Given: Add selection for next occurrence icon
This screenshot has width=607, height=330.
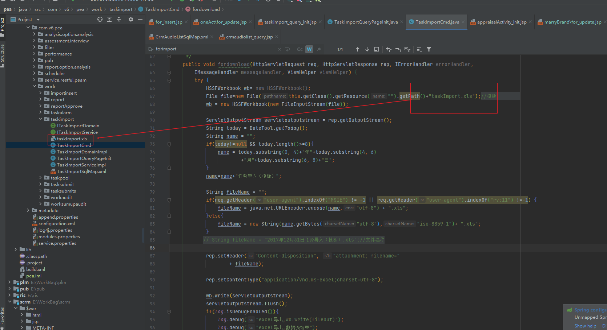Looking at the screenshot, I should coord(389,49).
